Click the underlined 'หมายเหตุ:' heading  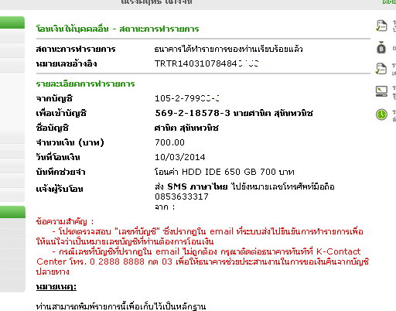point(56,286)
